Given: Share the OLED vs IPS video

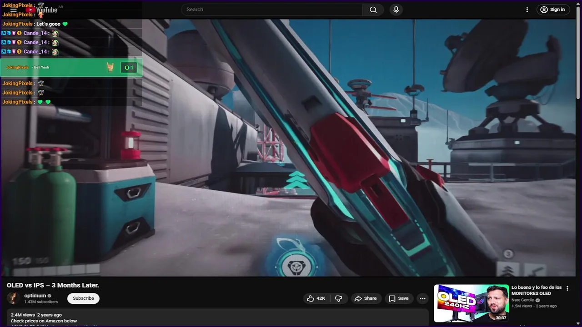Looking at the screenshot, I should 366,298.
